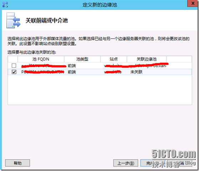Click the 帮助 button
Screen dimensions: 199x171
tap(17, 163)
